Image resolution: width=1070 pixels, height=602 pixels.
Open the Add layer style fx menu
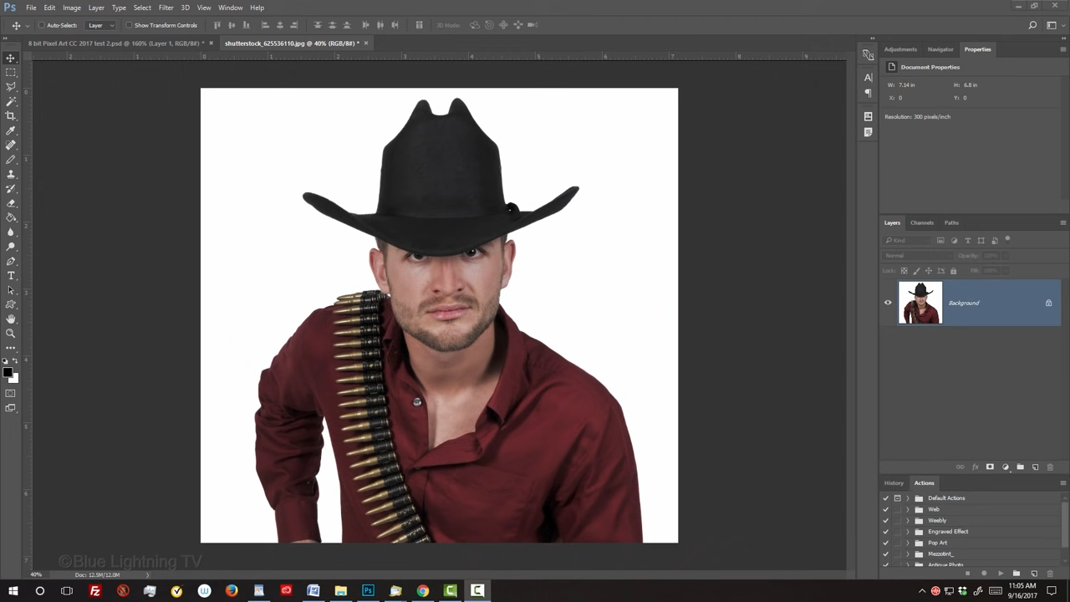(976, 467)
